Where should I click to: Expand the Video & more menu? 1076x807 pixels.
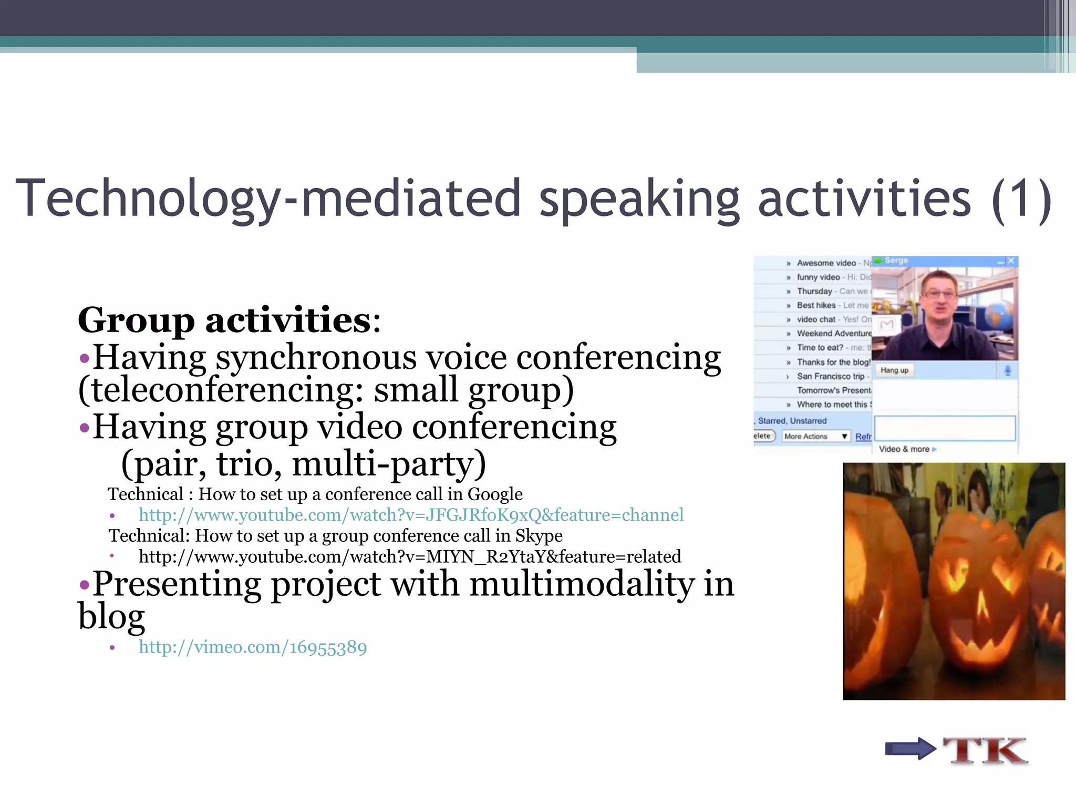(907, 449)
